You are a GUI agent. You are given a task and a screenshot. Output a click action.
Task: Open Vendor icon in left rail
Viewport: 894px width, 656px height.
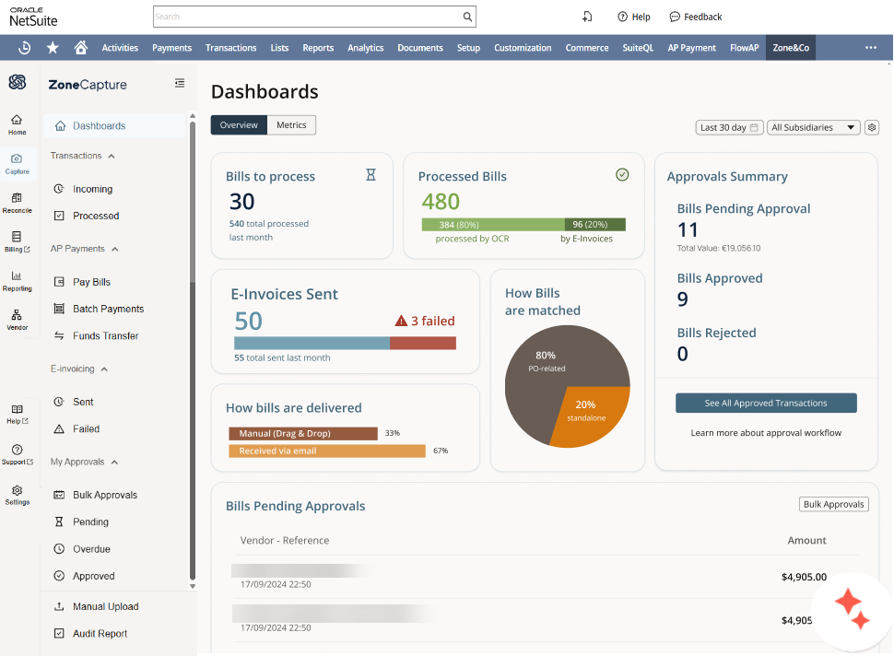click(18, 321)
